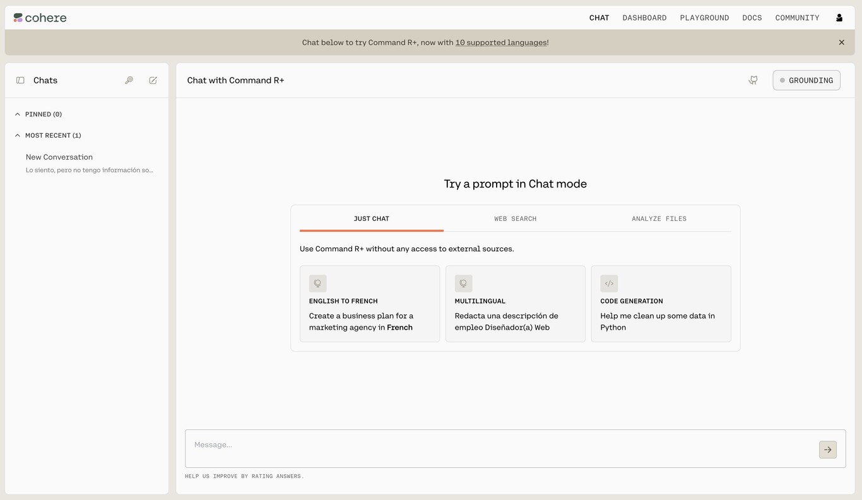The height and width of the screenshot is (500, 862).
Task: Select the English to French prompt card
Action: pyautogui.click(x=370, y=304)
